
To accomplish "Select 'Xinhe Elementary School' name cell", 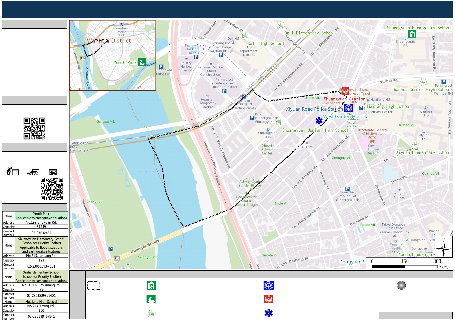I will tap(41, 277).
